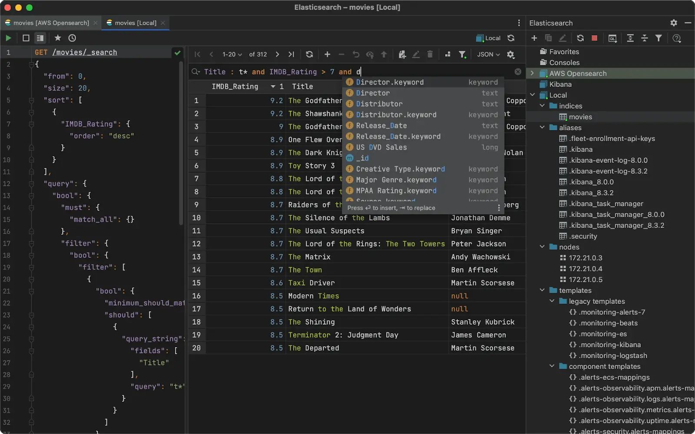Refresh the Elasticsearch connections tree

point(580,38)
